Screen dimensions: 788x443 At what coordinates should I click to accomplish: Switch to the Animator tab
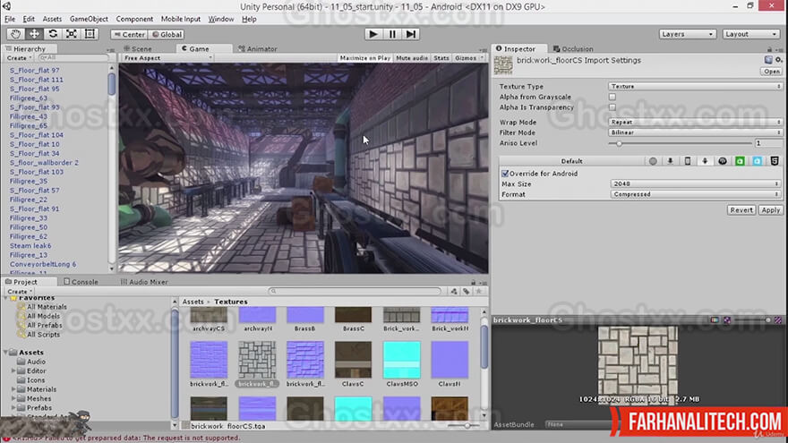(257, 48)
